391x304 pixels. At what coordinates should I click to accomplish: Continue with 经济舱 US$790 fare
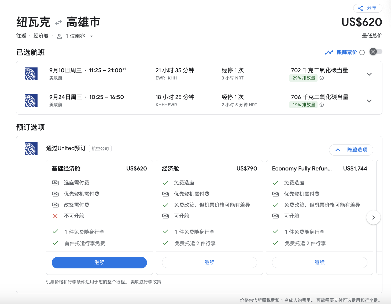(x=209, y=263)
